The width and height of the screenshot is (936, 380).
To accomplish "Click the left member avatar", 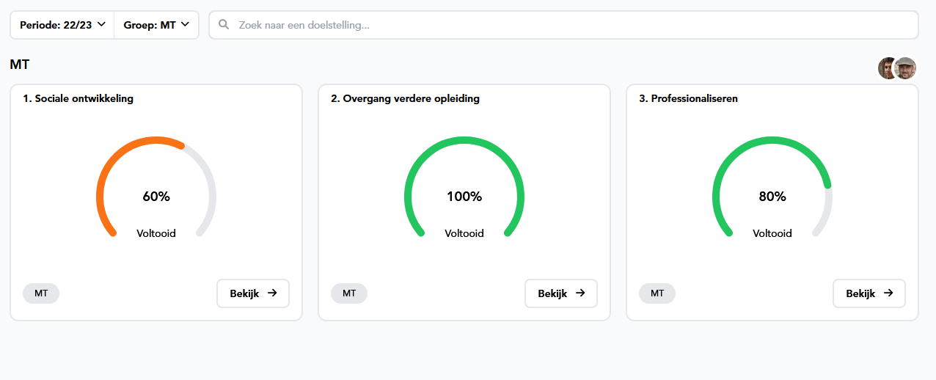I will (887, 68).
